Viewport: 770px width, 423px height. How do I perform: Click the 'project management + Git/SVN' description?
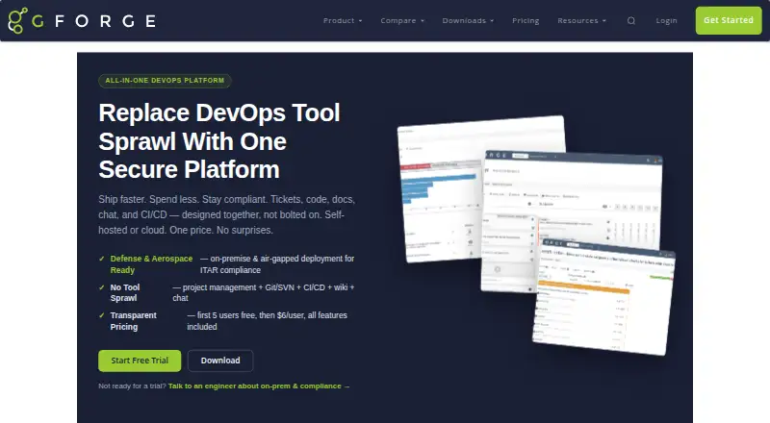pos(263,292)
